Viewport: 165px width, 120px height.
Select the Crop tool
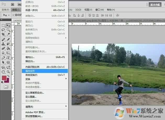pyautogui.click(x=3, y=35)
